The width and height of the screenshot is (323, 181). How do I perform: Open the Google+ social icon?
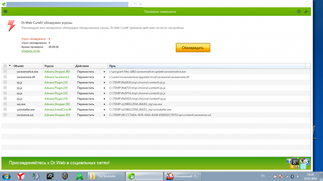(x=296, y=161)
